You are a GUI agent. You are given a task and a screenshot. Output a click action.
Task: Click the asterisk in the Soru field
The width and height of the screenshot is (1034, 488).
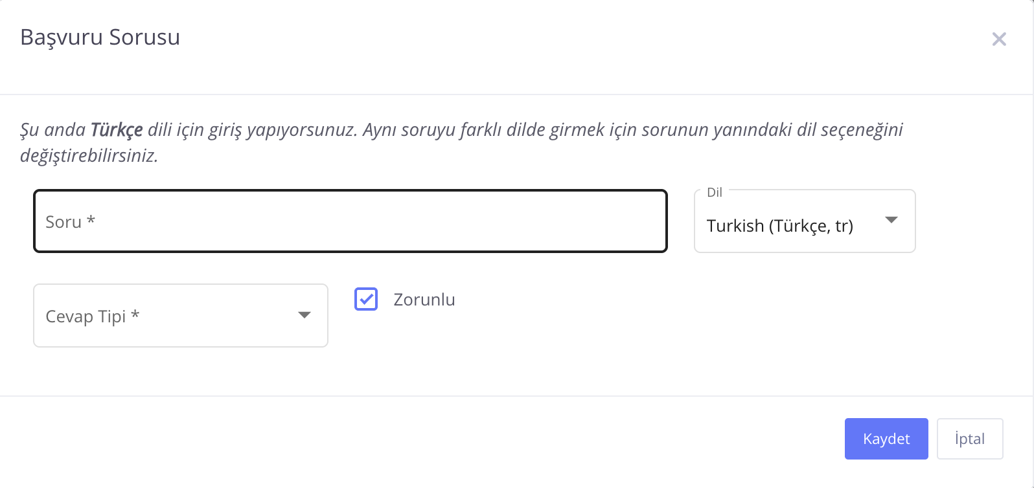(91, 221)
